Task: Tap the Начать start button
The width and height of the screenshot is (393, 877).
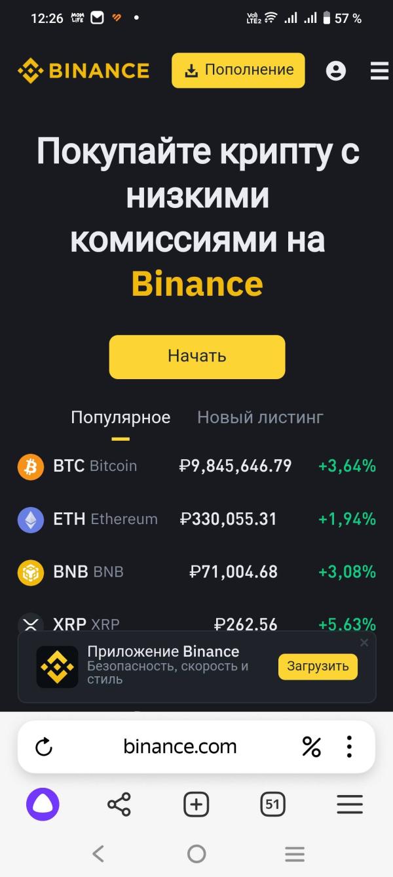Action: pyautogui.click(x=196, y=356)
